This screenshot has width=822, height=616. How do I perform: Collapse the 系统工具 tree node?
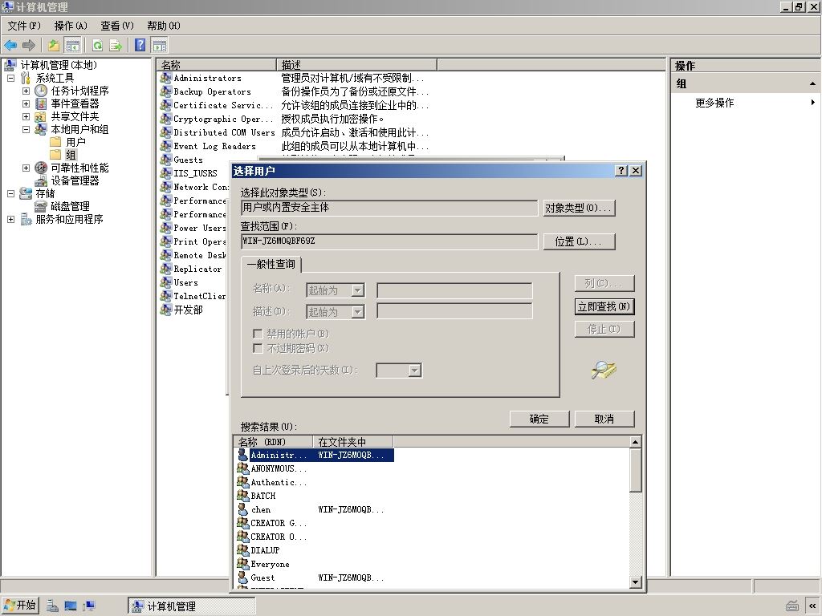pos(10,78)
